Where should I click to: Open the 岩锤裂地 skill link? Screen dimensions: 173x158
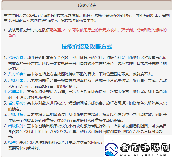pyautogui.click(x=16, y=92)
